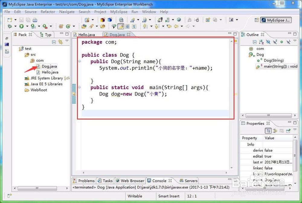302x203 pixels.
Task: Open Package Explorer view menu triangle
Action: coord(67,41)
